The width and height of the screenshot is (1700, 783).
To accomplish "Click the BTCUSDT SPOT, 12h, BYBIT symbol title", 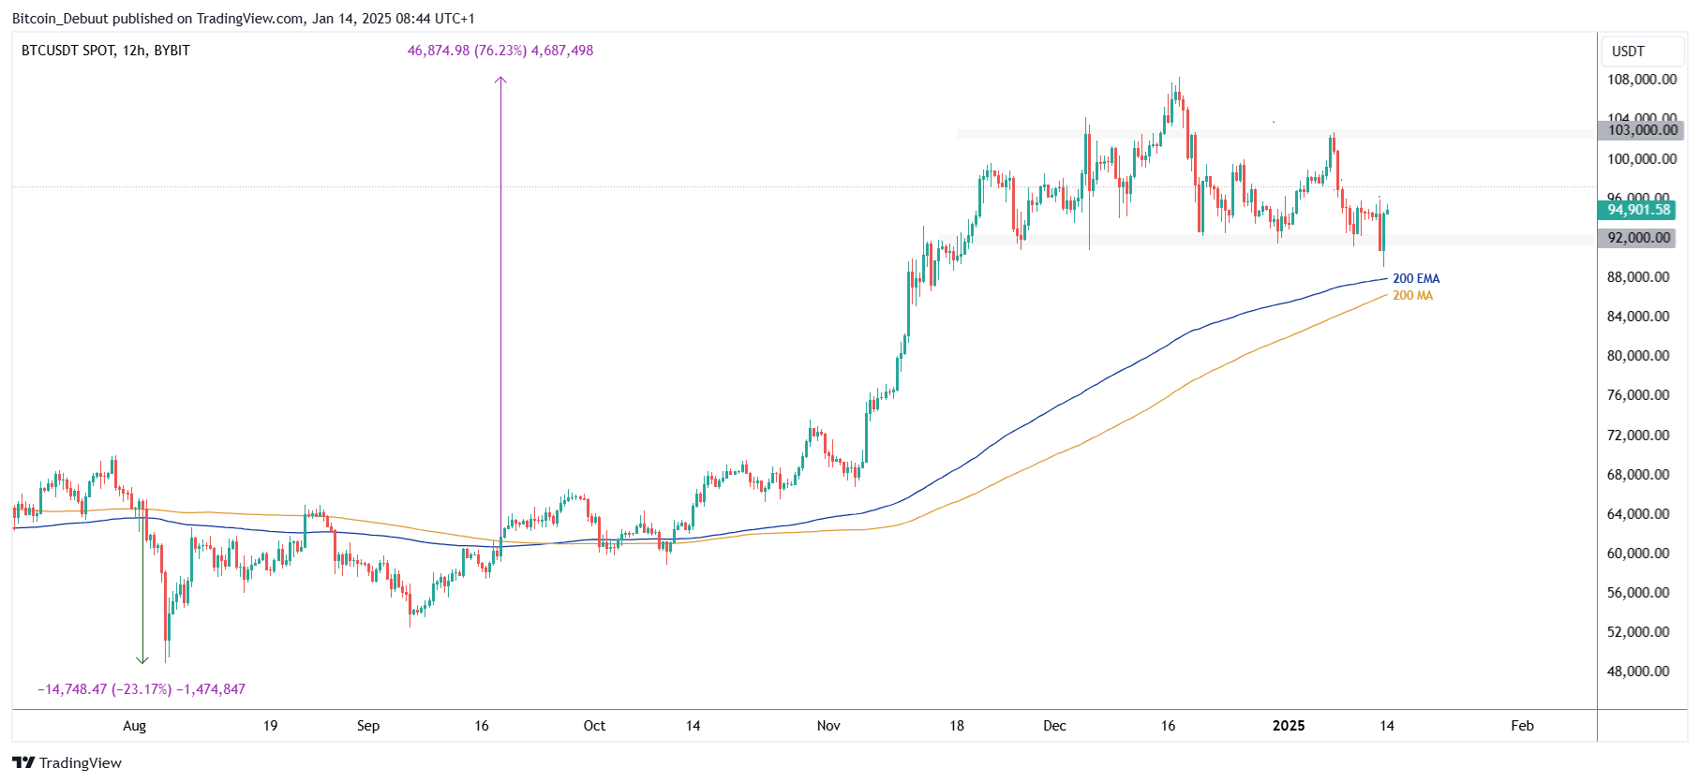I will [106, 51].
